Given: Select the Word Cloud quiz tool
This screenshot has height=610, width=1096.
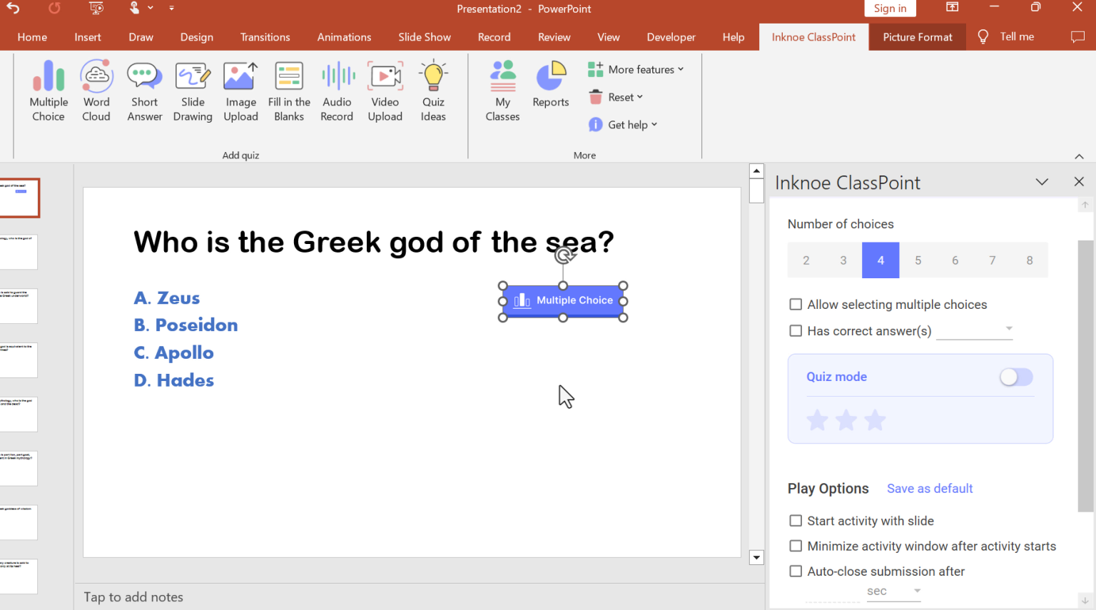Looking at the screenshot, I should pyautogui.click(x=96, y=89).
